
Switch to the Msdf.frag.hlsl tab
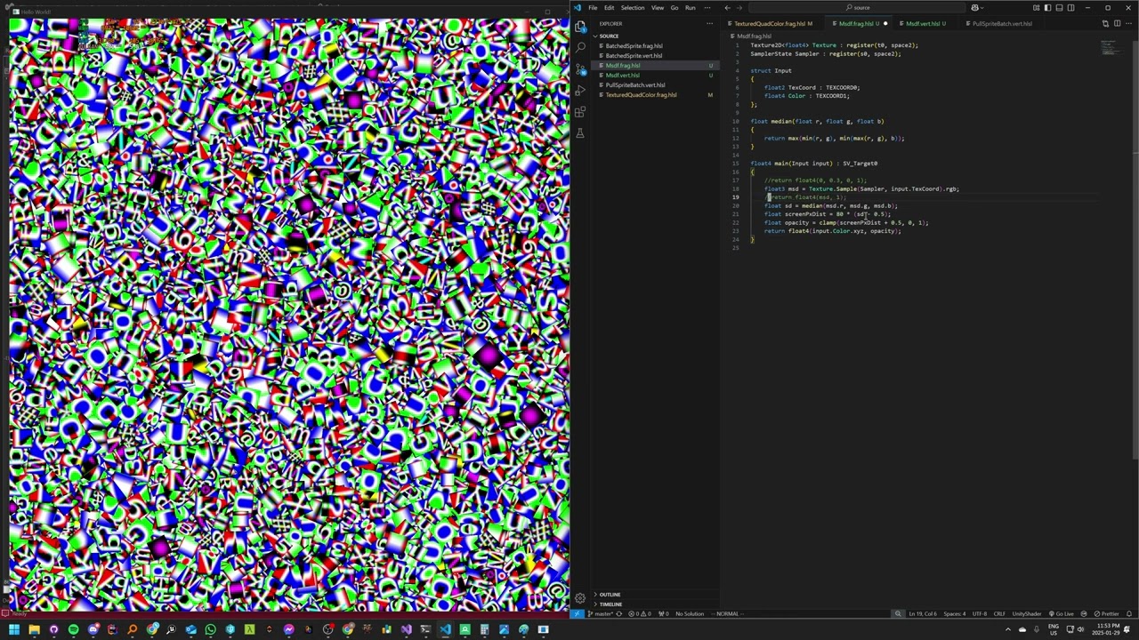[x=858, y=24]
